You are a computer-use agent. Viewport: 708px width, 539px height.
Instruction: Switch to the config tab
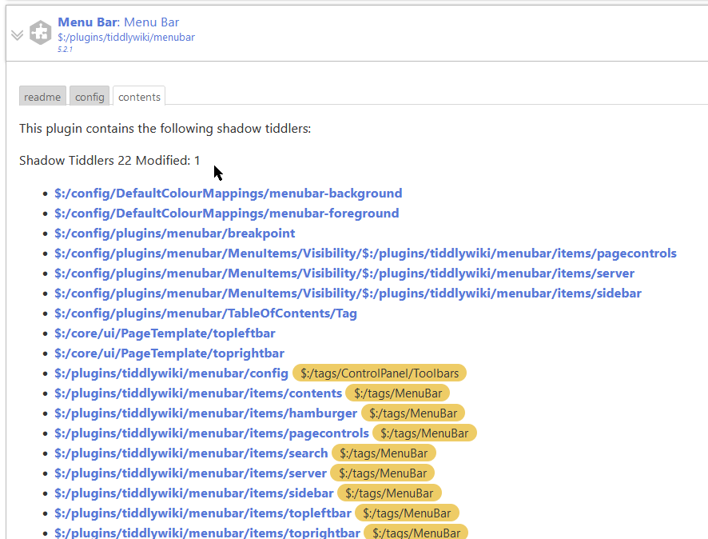[x=89, y=95]
